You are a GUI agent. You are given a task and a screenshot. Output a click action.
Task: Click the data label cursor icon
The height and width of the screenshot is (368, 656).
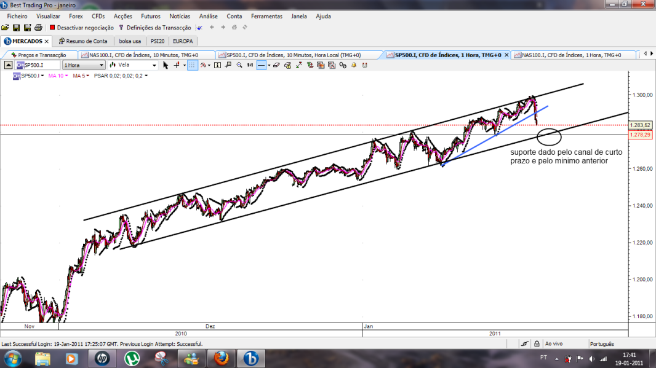coord(228,65)
